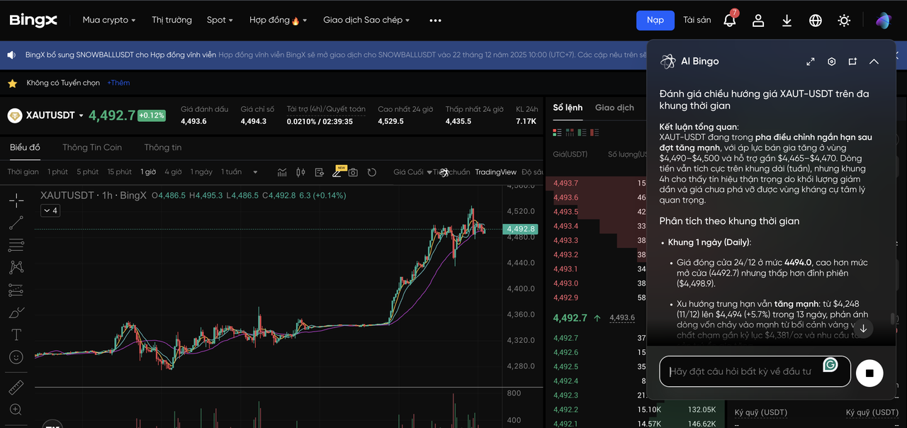Viewport: 907px width, 428px height.
Task: Click the user profile icon
Action: coord(758,21)
